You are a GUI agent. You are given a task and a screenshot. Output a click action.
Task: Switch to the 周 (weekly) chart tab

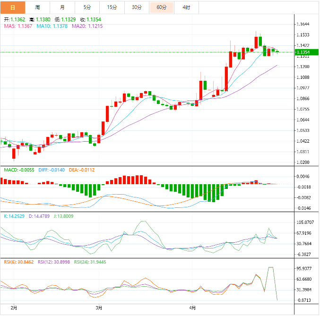click(x=37, y=7)
